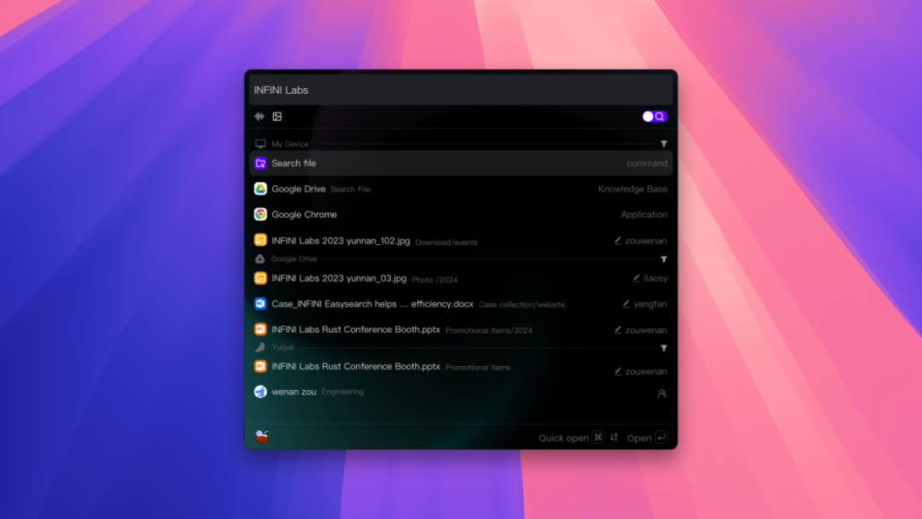Open the Yuque section filter funnel
This screenshot has width=922, height=519.
tap(664, 348)
